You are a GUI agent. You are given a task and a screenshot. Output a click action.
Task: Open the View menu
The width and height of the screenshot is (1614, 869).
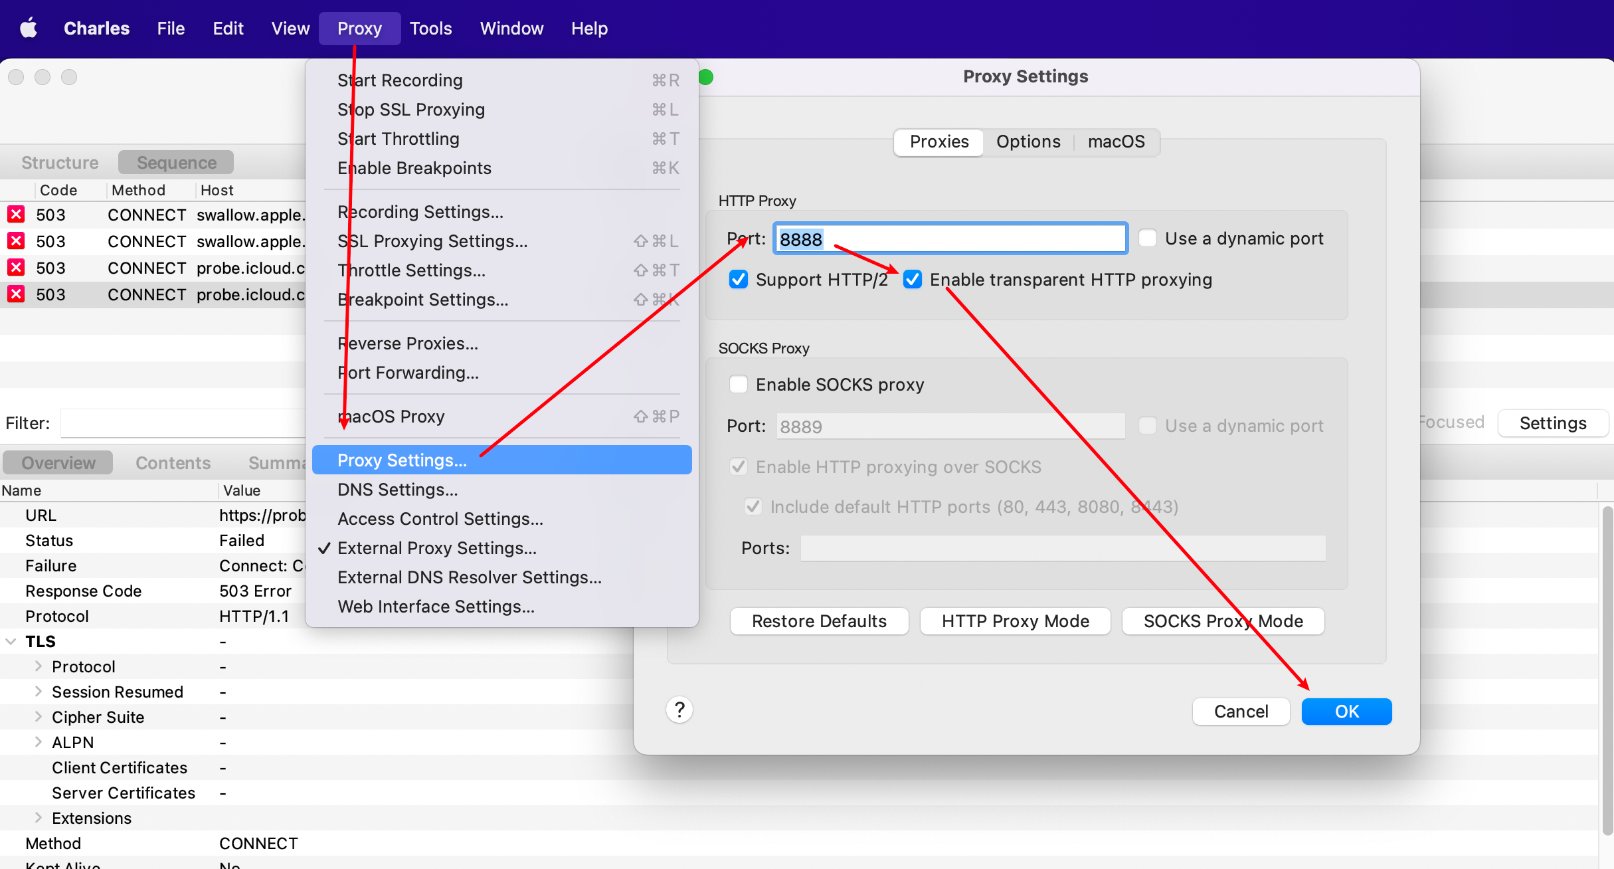point(290,29)
